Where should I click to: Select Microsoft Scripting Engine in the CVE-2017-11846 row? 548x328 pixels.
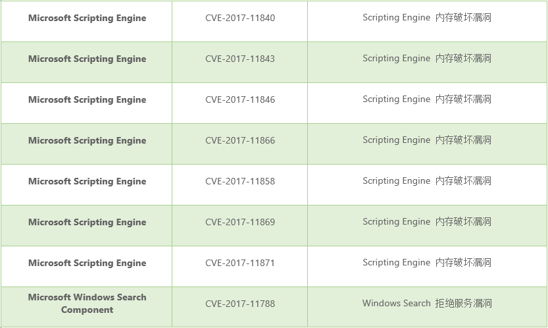[87, 100]
